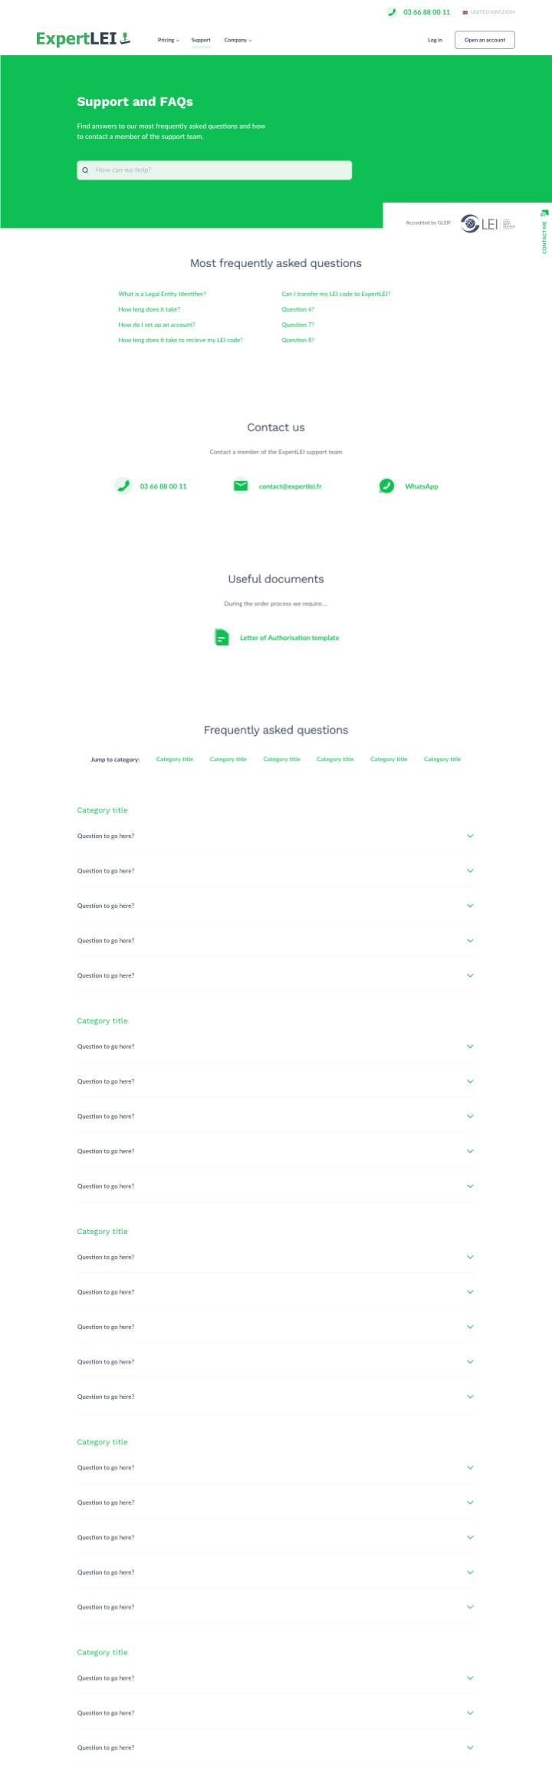Jump to first Category title link

[175, 759]
